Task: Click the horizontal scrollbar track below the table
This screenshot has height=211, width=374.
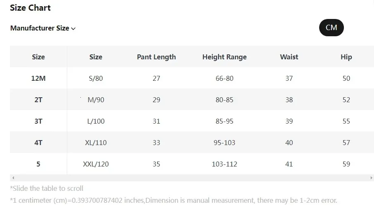Action: 192,178
